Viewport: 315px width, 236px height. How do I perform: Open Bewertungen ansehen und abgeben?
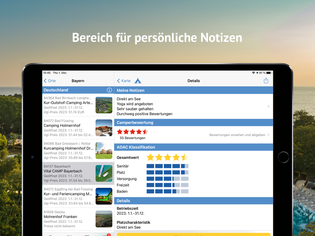[237, 135]
